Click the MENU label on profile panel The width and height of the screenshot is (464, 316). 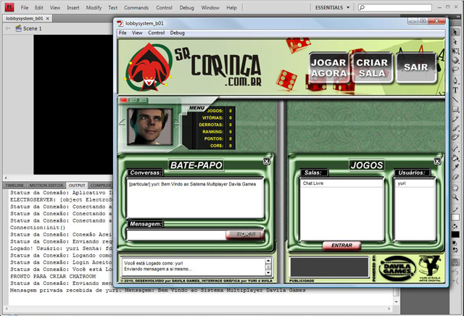click(196, 108)
